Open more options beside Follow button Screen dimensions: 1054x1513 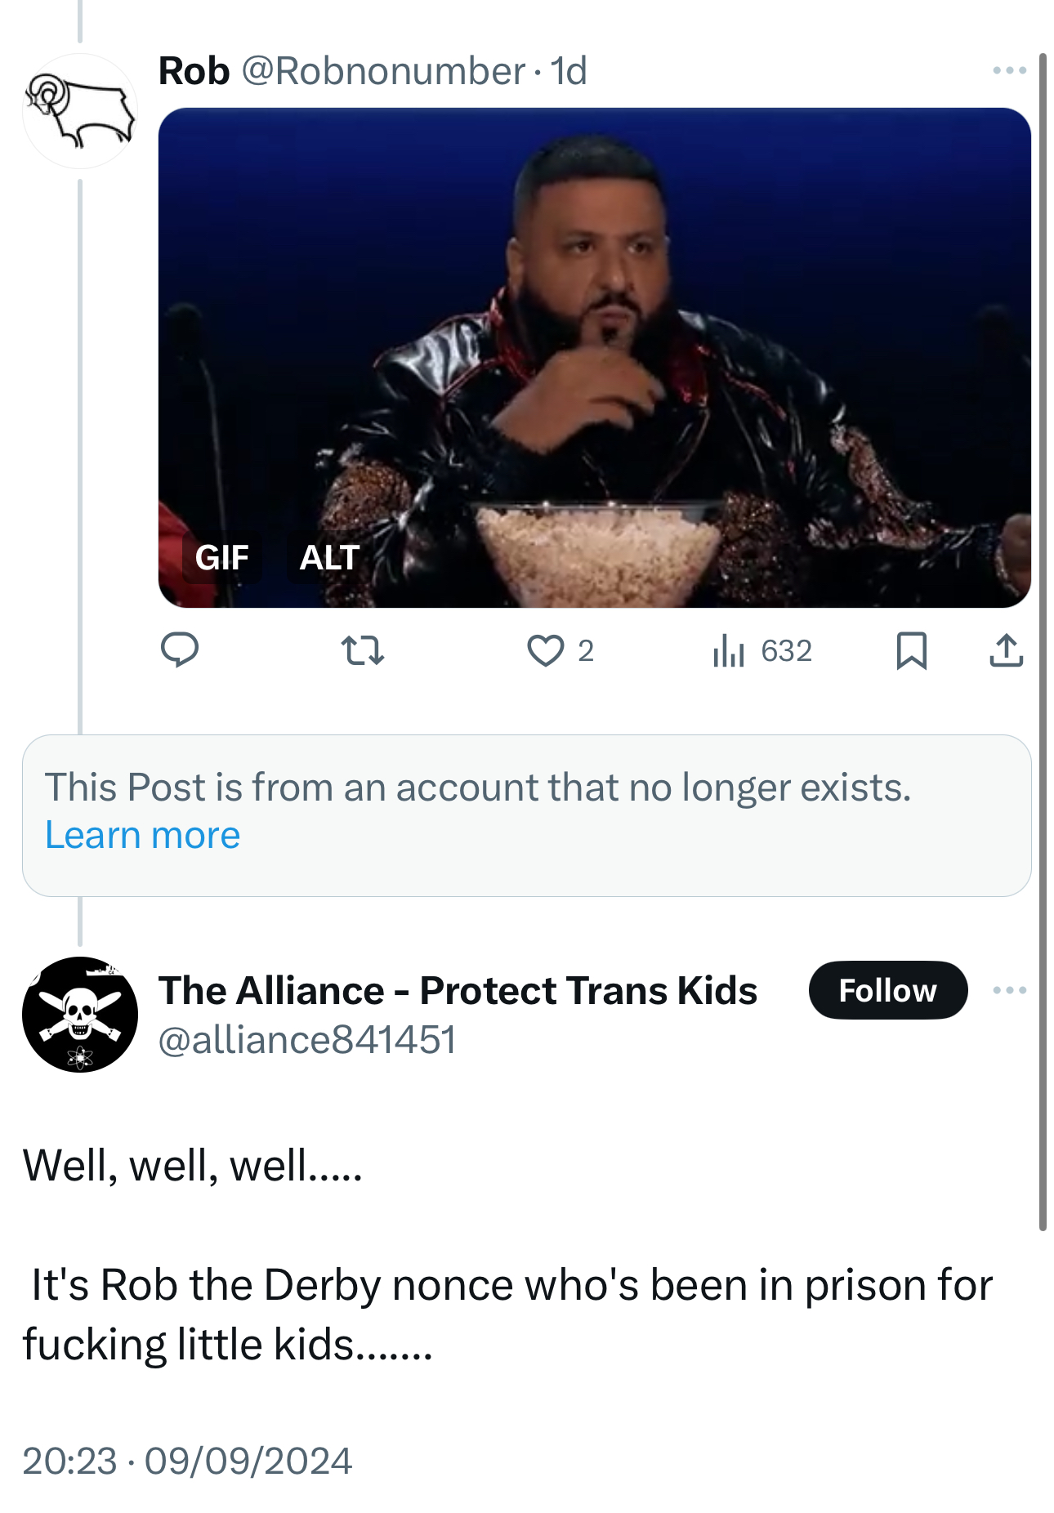(x=1009, y=990)
